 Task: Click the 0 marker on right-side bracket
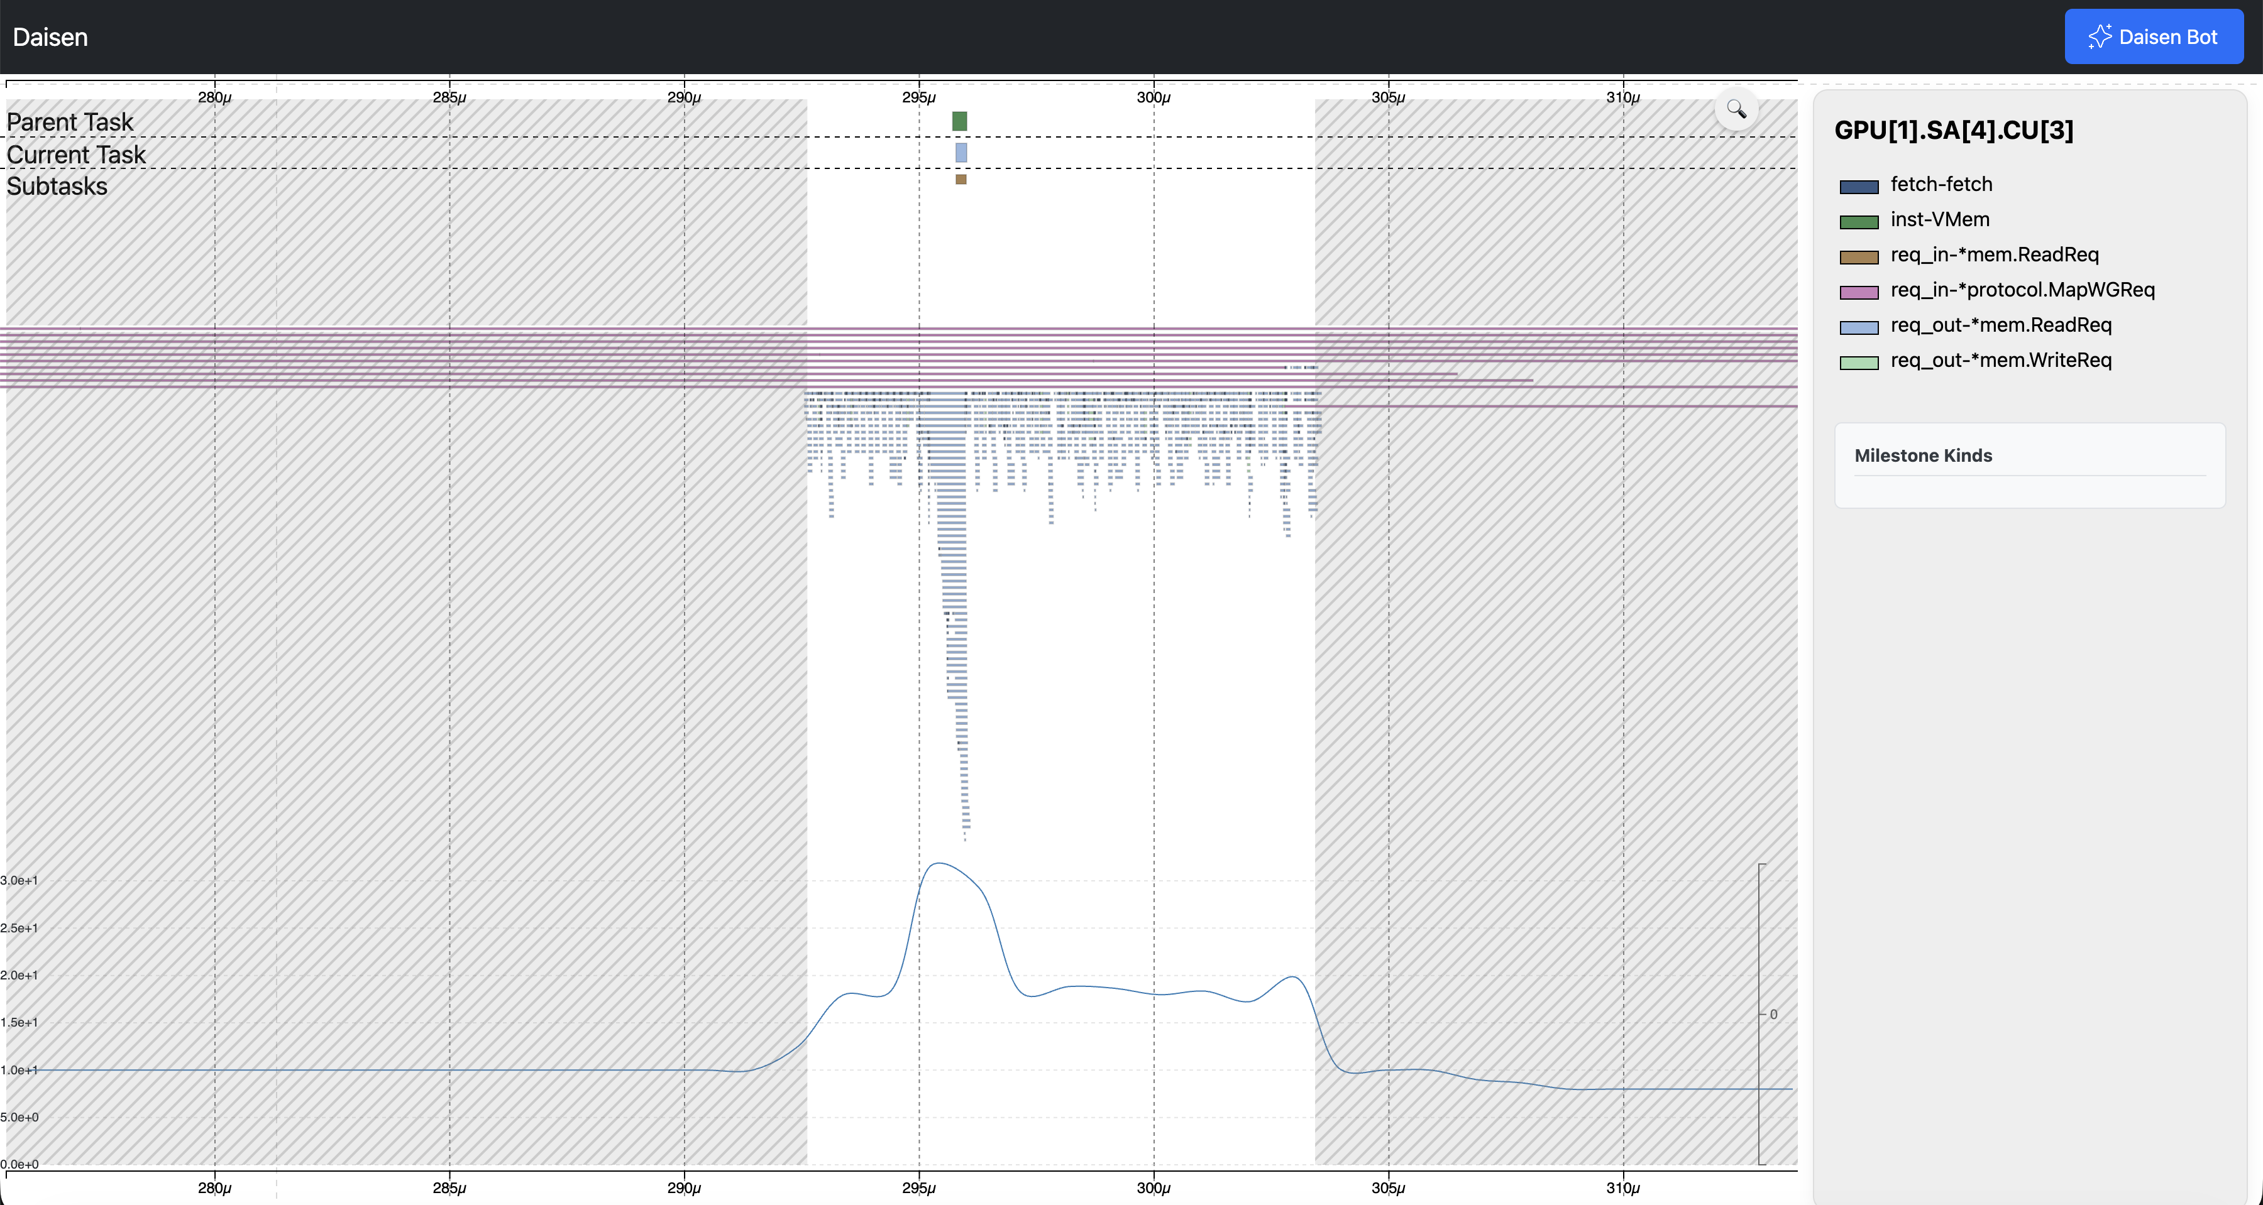tap(1773, 1015)
